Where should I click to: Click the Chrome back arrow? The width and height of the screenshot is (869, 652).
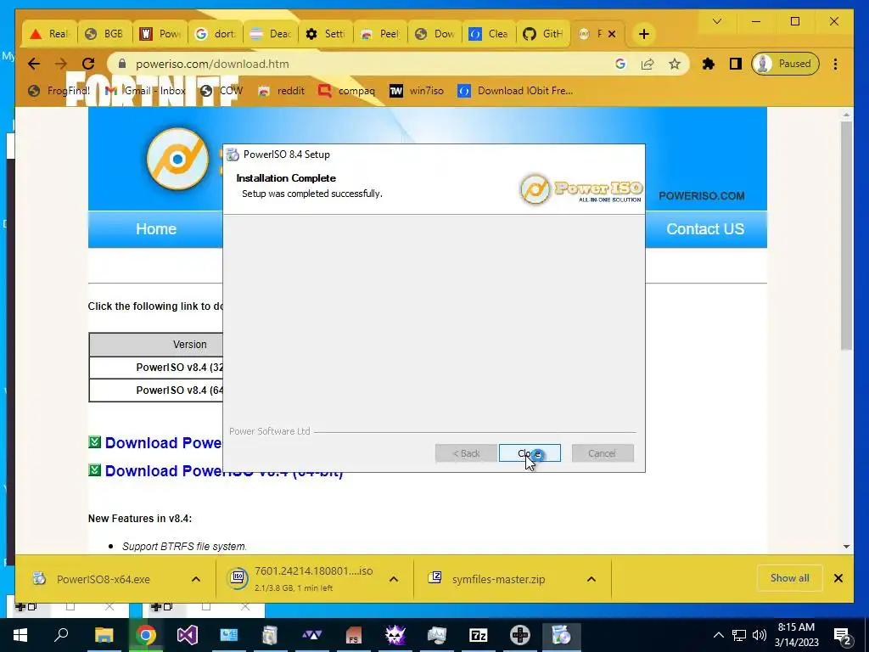tap(34, 64)
